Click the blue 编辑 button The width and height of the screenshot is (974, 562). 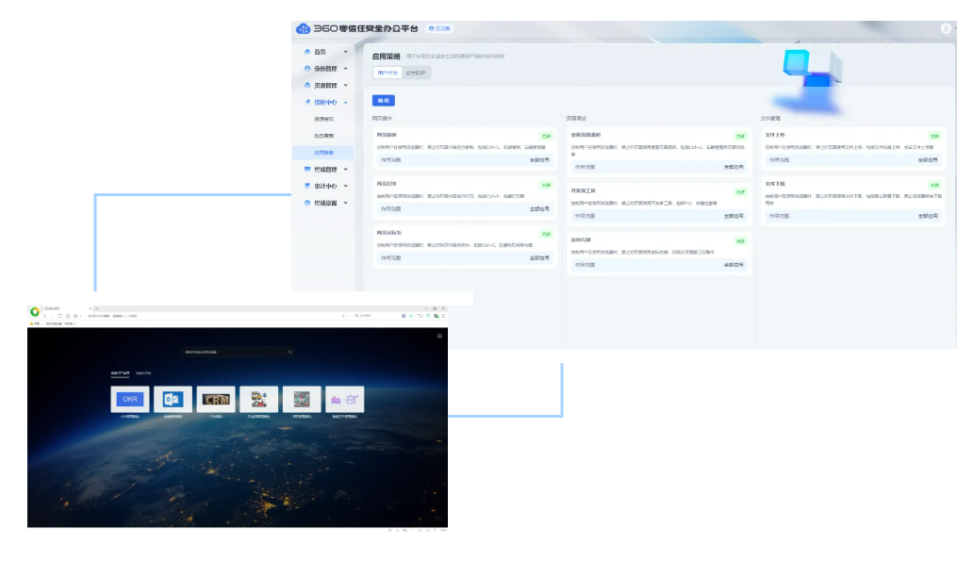[x=384, y=100]
